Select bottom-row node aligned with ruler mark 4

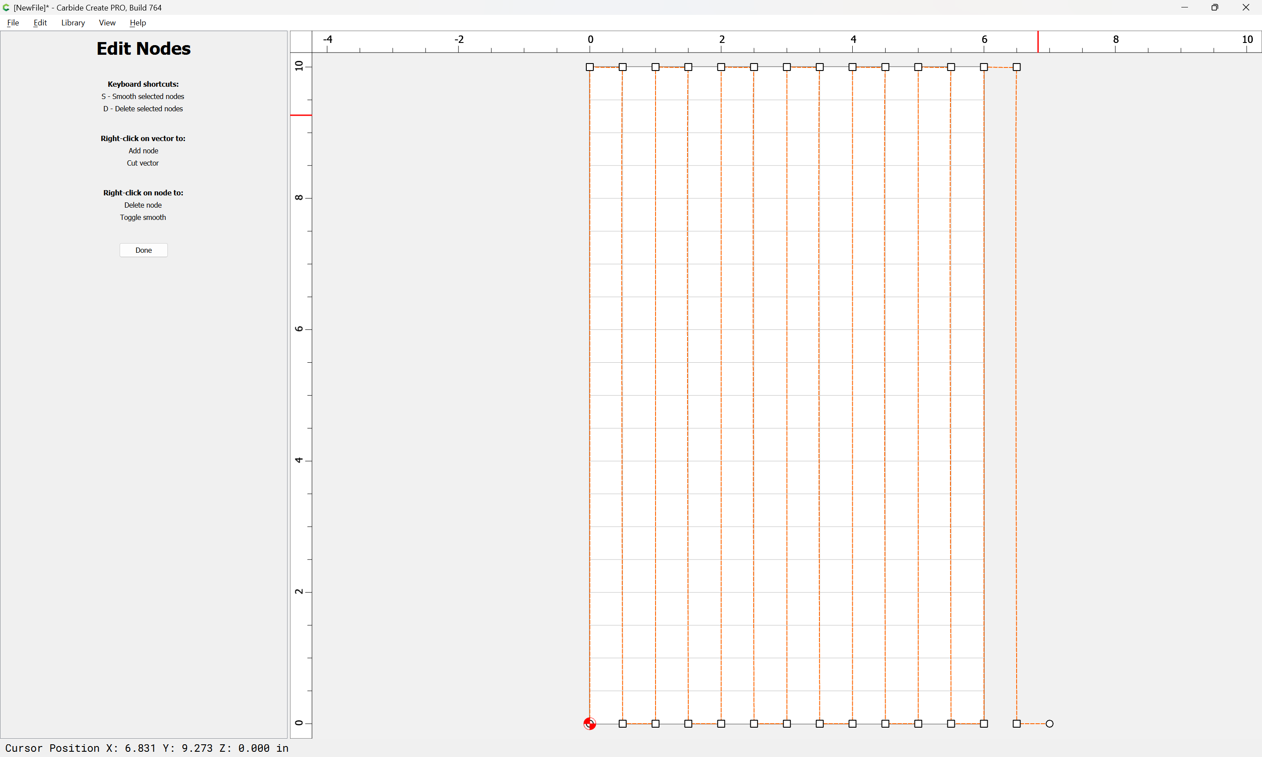tap(852, 723)
